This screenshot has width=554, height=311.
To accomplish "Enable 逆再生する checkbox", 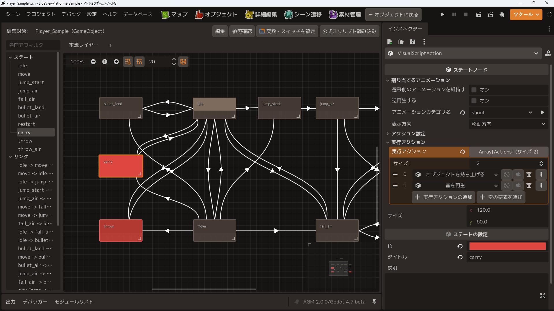I will point(474,101).
